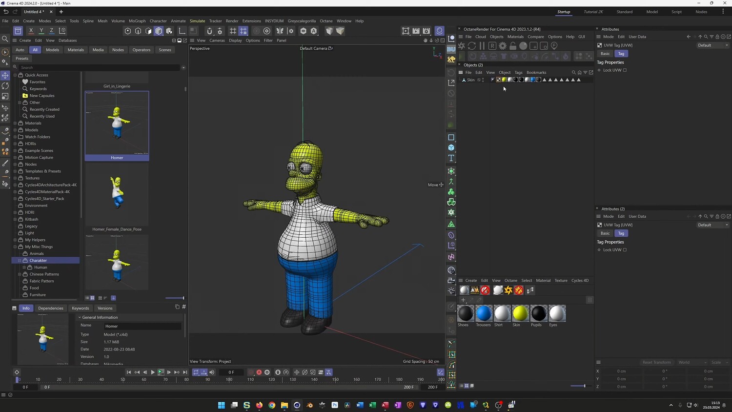This screenshot has height=412, width=732.
Task: Click the Octane settings gear icon
Action: (503, 46)
